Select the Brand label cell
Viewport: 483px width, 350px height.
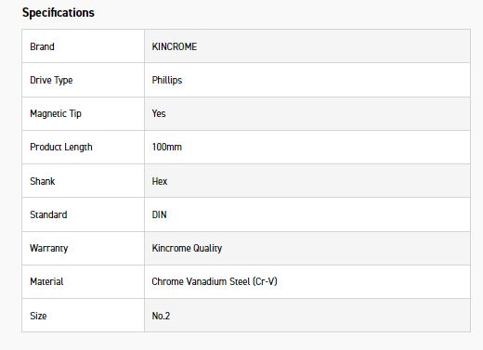point(83,46)
